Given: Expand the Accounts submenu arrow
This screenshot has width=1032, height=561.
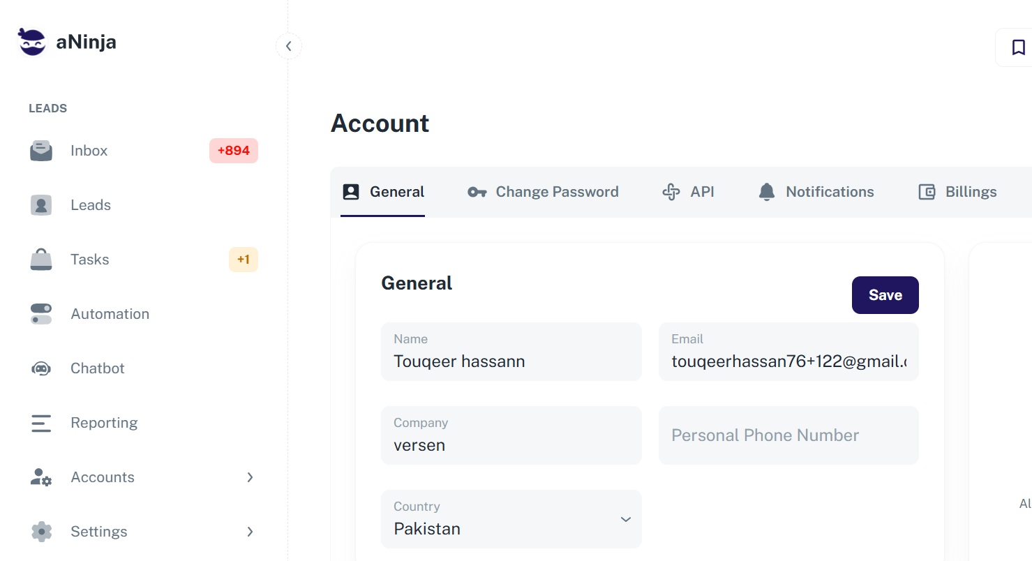Looking at the screenshot, I should 250,477.
